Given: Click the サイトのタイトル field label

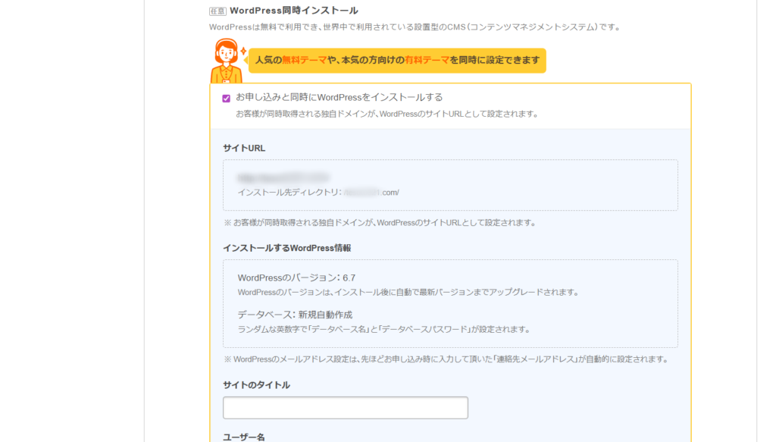Looking at the screenshot, I should 256,385.
